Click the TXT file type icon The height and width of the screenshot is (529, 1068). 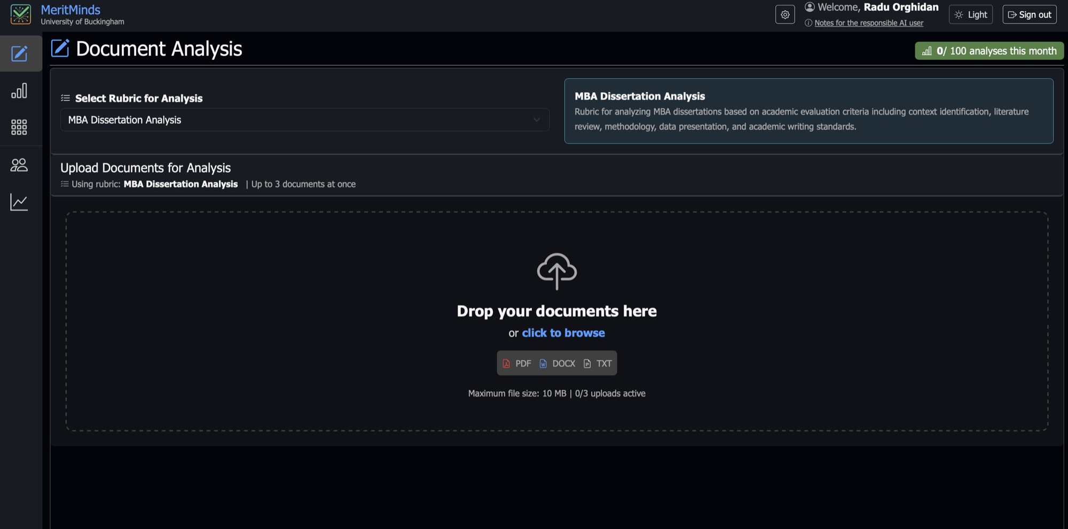tap(587, 364)
